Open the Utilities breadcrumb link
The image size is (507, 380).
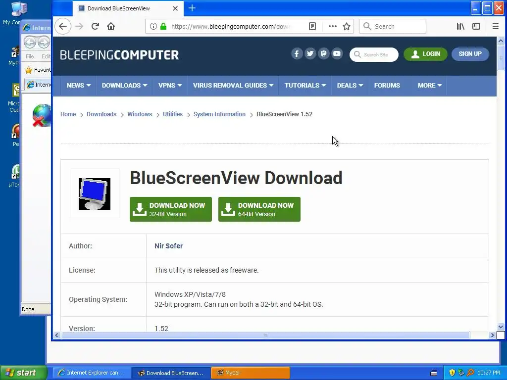click(x=173, y=114)
